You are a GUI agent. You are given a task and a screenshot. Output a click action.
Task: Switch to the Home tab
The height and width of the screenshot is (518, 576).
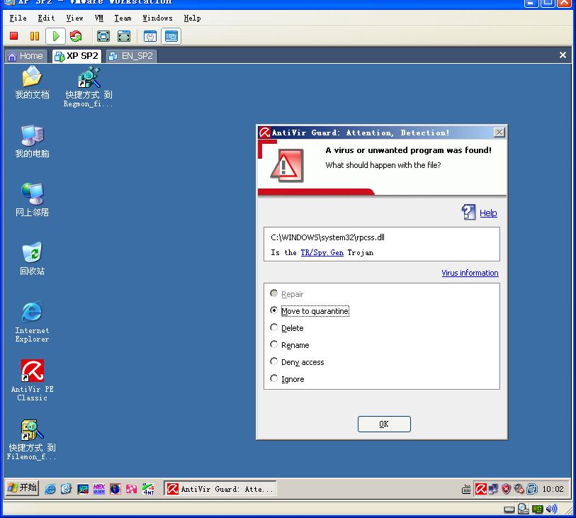[26, 56]
